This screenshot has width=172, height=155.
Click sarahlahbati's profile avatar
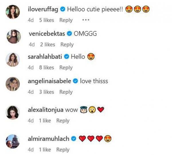click(x=13, y=60)
